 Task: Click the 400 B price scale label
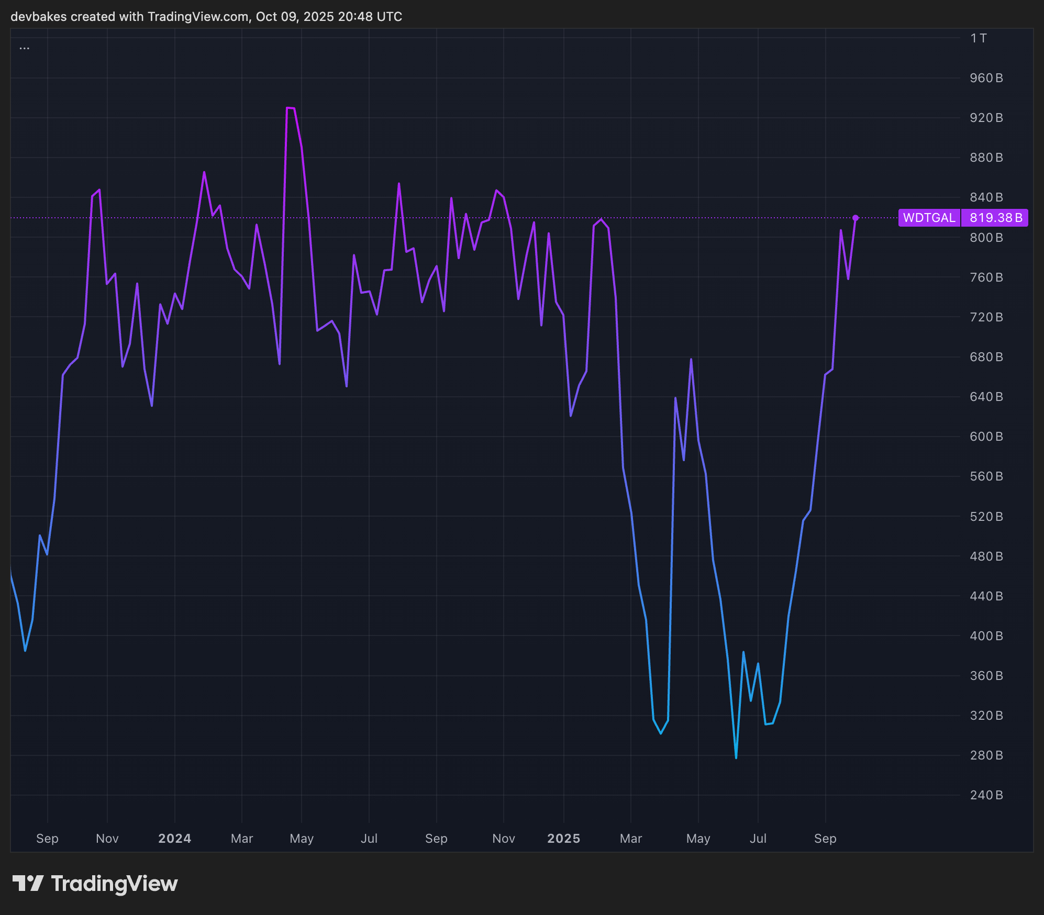[x=986, y=636]
